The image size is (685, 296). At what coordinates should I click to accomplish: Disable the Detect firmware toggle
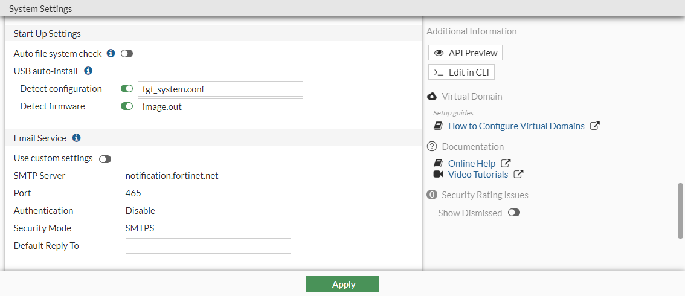pos(127,106)
